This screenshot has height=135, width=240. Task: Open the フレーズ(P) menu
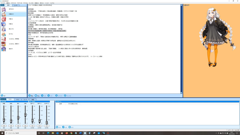31,3
